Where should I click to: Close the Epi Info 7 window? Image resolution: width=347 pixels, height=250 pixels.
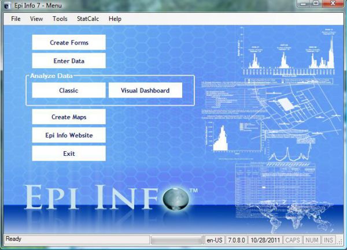[333, 4]
